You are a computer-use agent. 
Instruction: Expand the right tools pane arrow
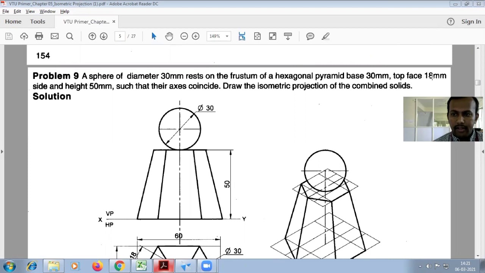483,151
